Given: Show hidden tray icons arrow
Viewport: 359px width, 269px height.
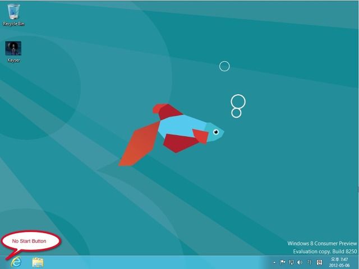Looking at the screenshot, I should 274,262.
